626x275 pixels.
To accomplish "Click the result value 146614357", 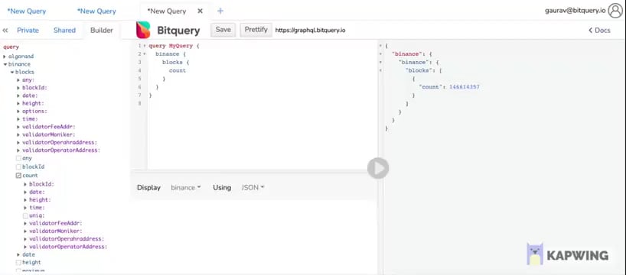I will tap(465, 87).
